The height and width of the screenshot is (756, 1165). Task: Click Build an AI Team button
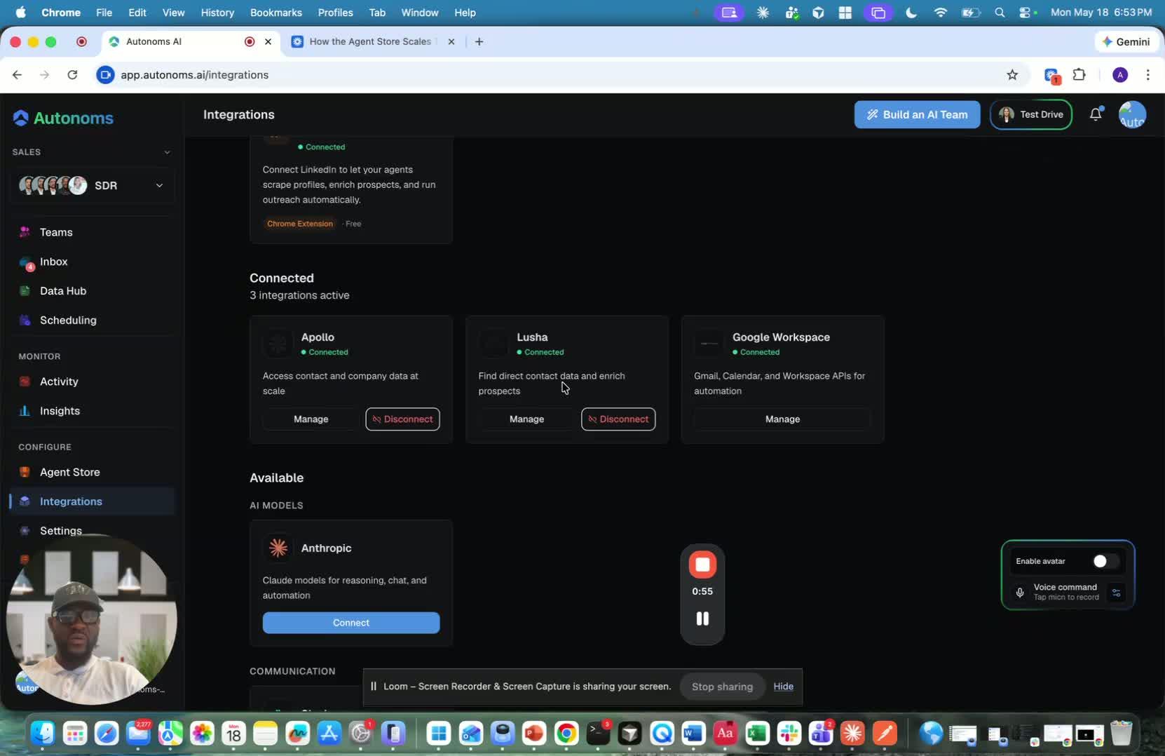pyautogui.click(x=917, y=114)
